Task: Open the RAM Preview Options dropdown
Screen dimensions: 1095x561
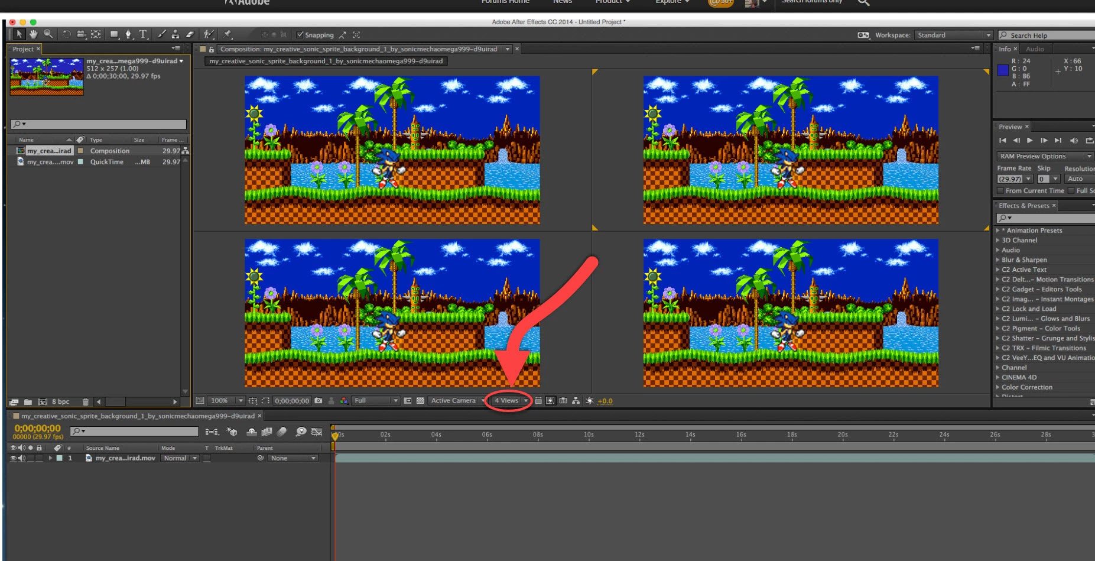Action: pyautogui.click(x=1045, y=156)
